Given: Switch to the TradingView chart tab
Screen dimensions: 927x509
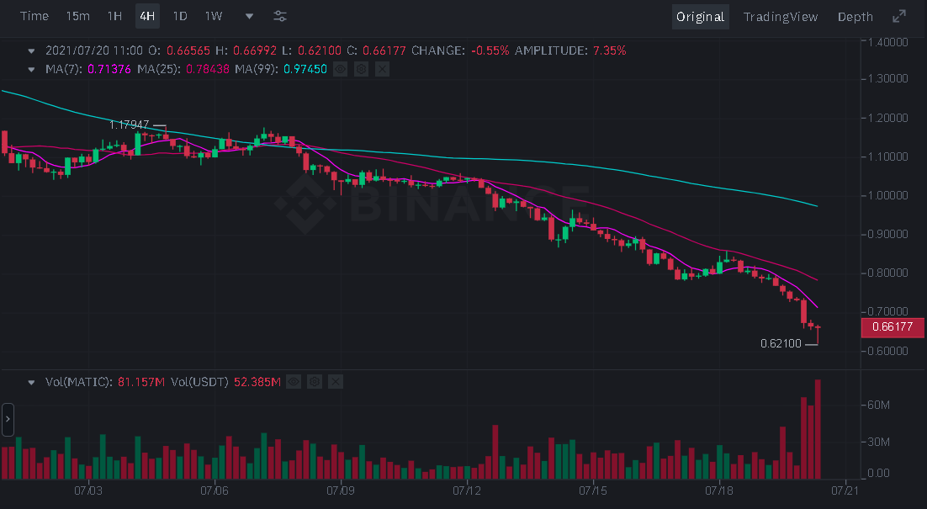Looking at the screenshot, I should pos(781,16).
